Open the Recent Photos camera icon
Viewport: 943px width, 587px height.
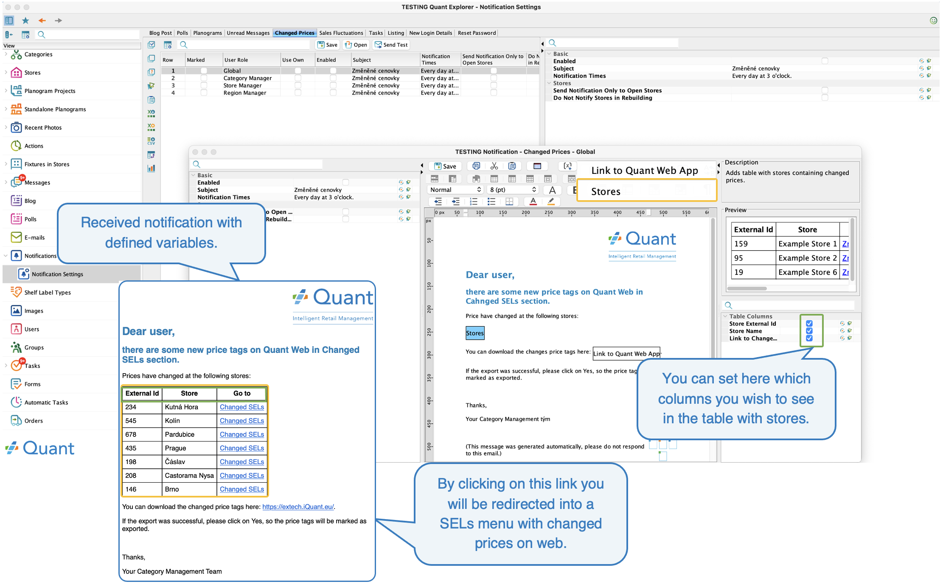click(16, 127)
